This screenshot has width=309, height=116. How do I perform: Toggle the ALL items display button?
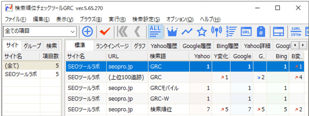click(155, 32)
